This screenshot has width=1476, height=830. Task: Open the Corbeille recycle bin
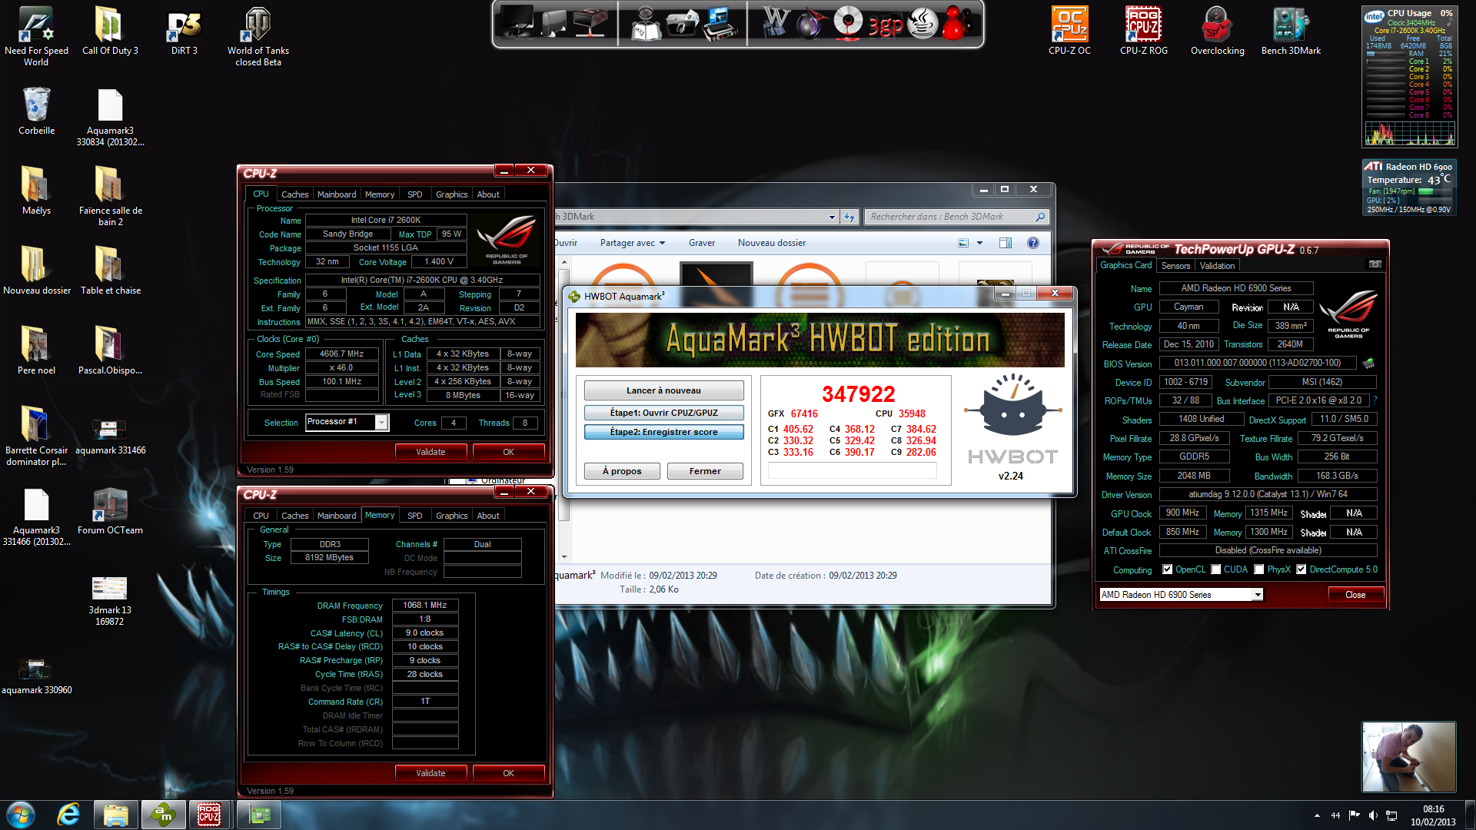36,111
